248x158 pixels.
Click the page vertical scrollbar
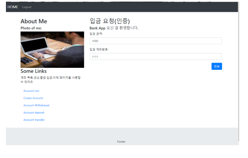[x=239, y=71]
